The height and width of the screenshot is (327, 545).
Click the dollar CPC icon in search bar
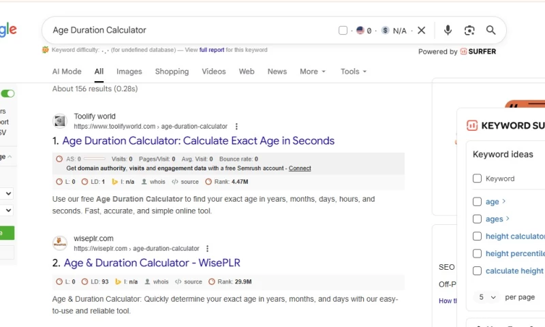tap(385, 30)
